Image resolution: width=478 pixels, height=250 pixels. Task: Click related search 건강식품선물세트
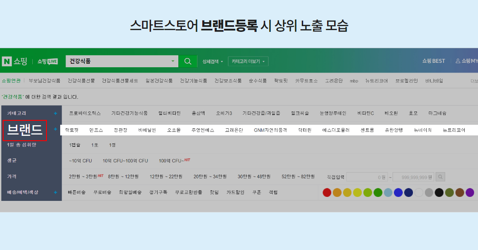[x=120, y=81]
